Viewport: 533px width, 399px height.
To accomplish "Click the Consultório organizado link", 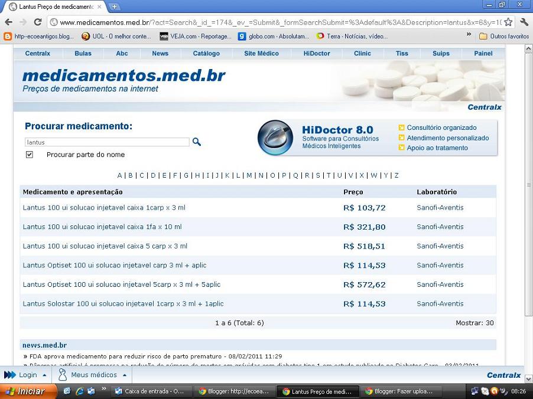I will tap(441, 127).
